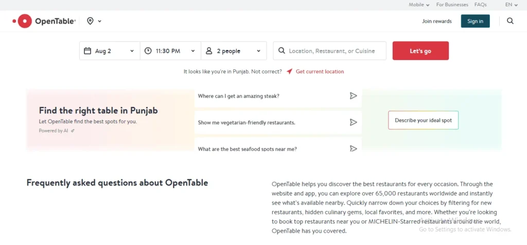Open the FAQs link
The width and height of the screenshot is (527, 245).
pos(480,5)
